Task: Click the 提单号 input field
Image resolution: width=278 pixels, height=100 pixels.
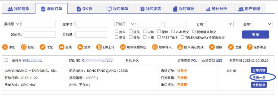Action: (91, 24)
